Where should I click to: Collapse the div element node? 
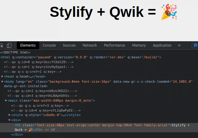pyautogui.click(x=9, y=120)
